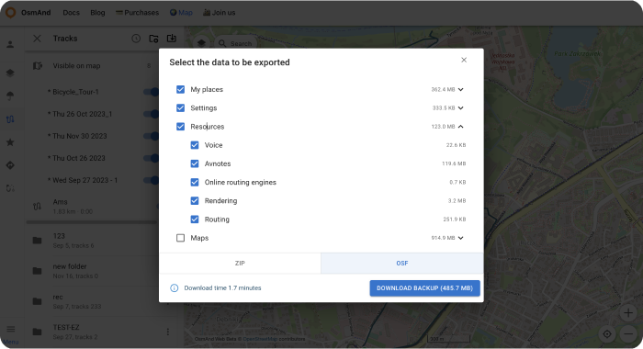Click the add folder icon in Tracks
The height and width of the screenshot is (349, 643).
153,39
